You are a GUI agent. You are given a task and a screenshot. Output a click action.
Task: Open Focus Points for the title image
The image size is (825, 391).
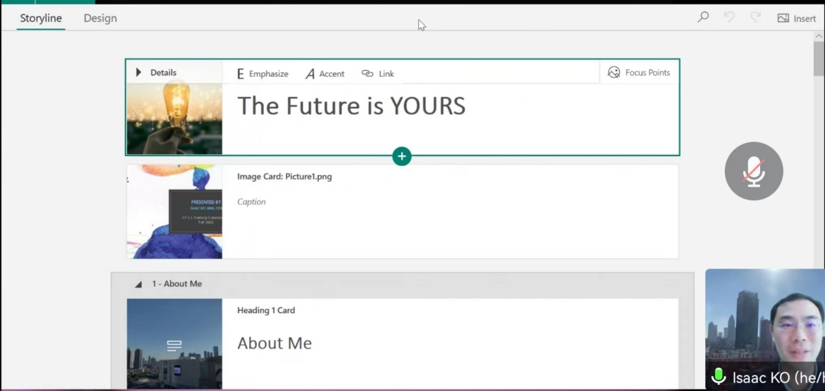coord(638,72)
